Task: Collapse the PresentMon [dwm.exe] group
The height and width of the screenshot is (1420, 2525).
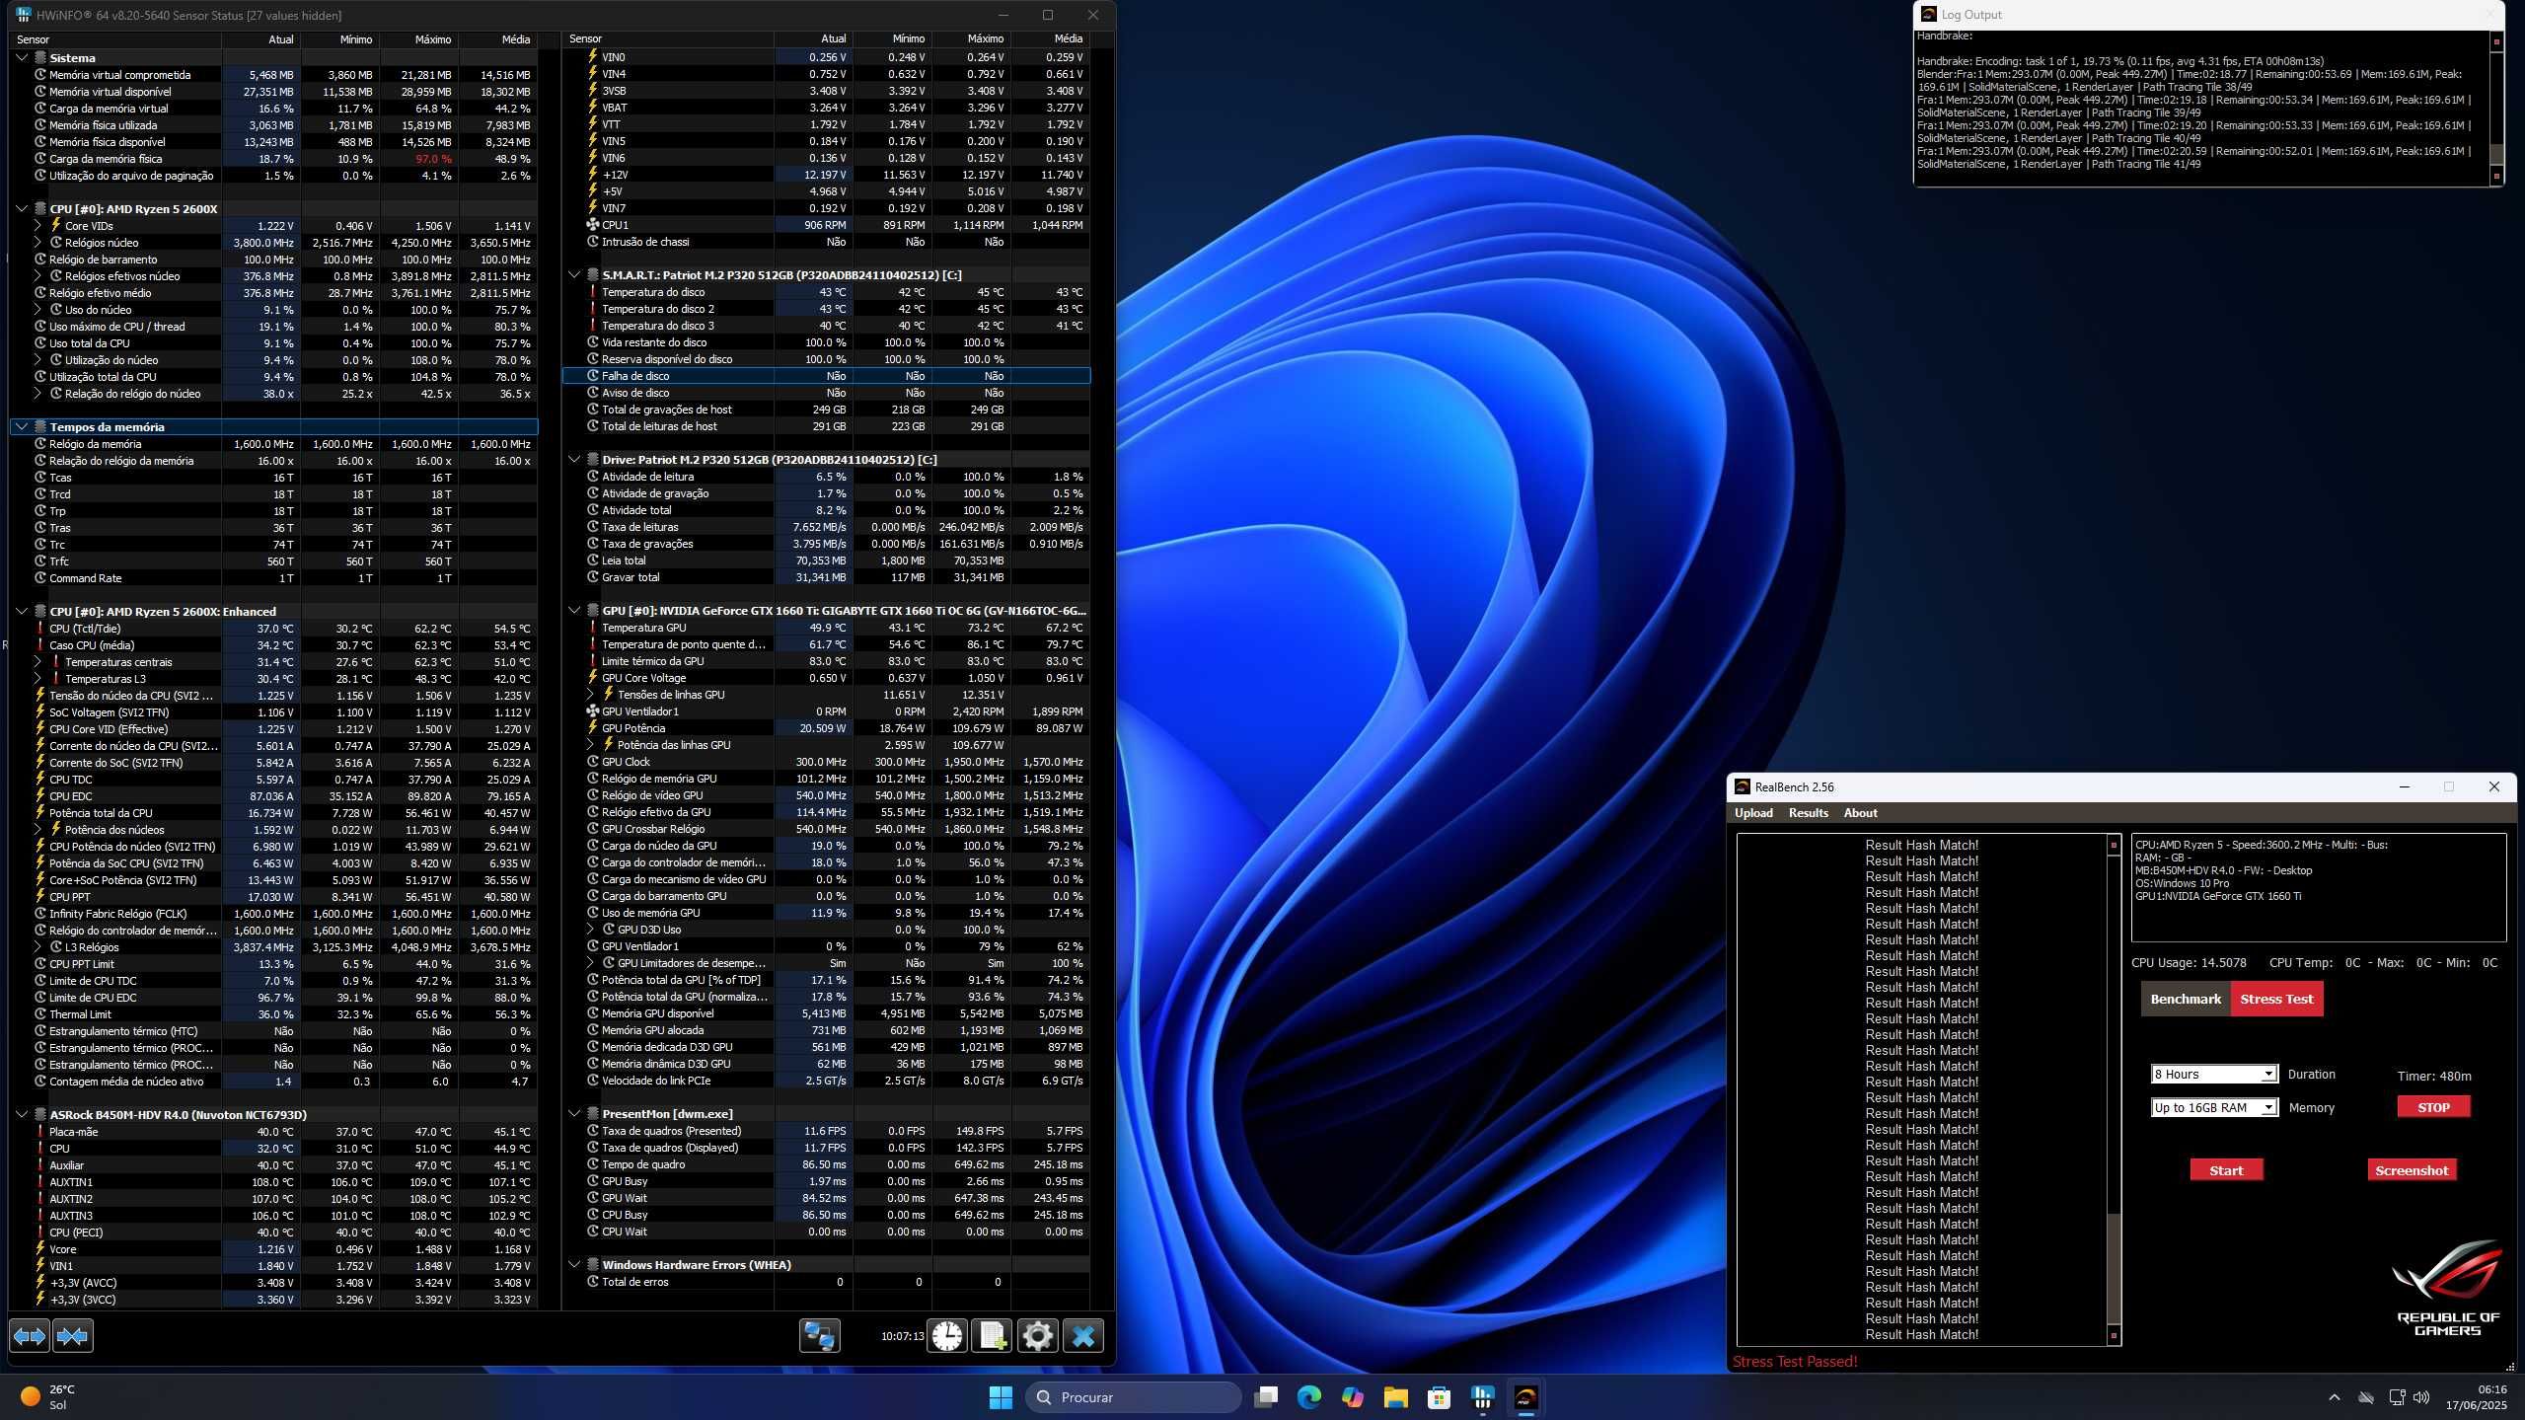Action: click(574, 1114)
